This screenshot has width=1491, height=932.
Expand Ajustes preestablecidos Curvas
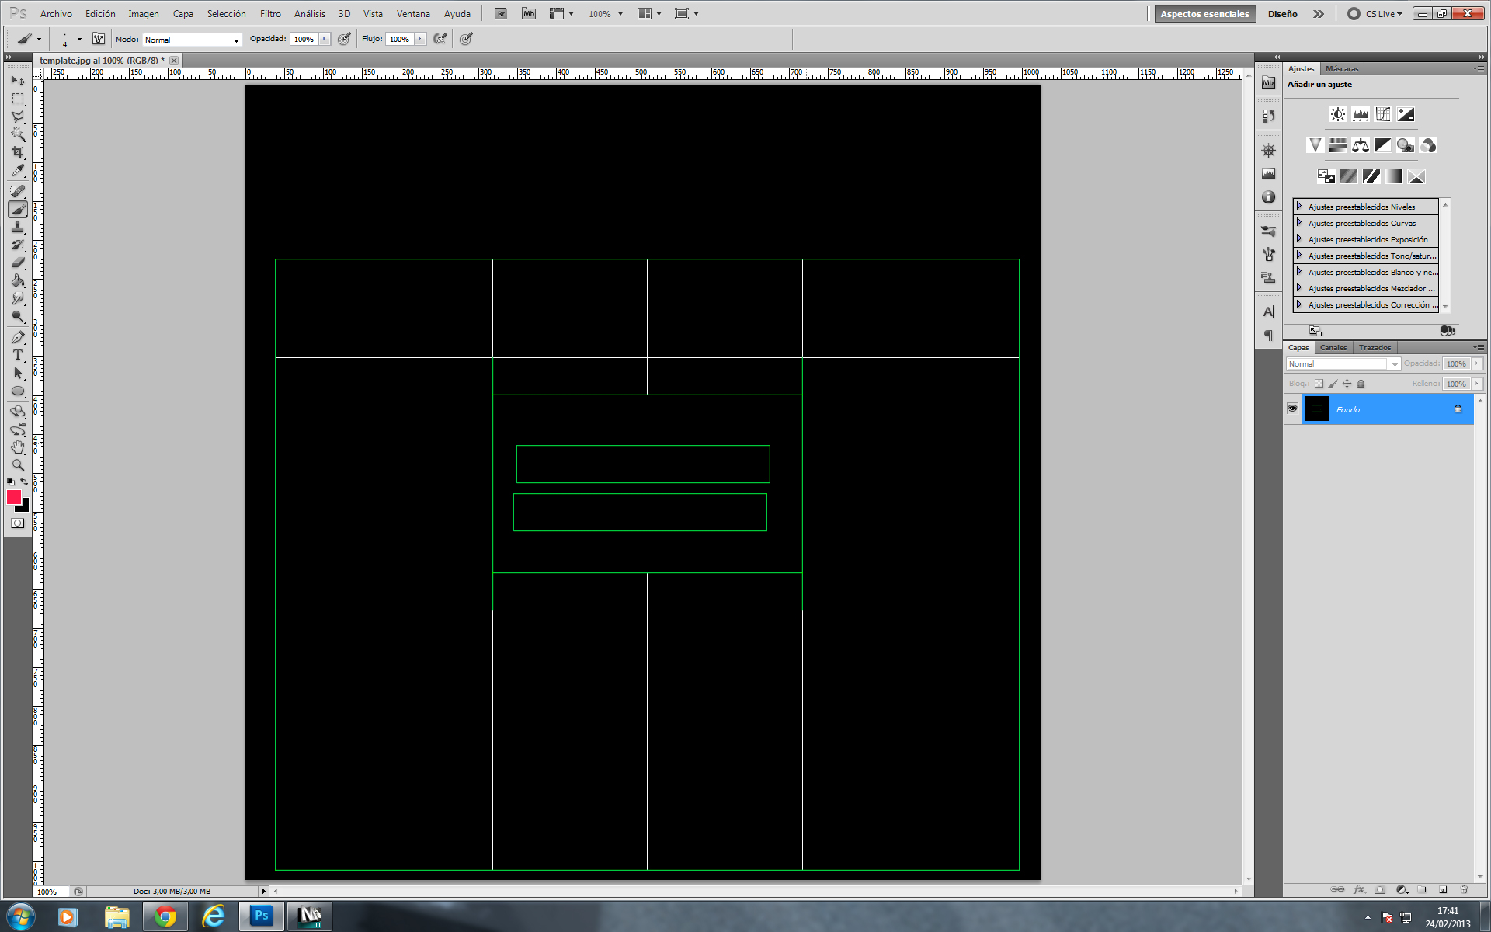pos(1299,223)
